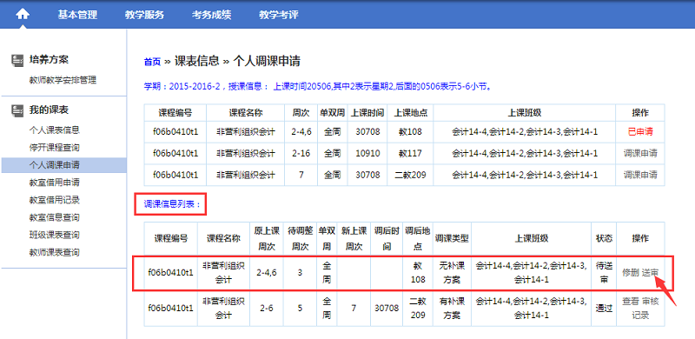Open 停开课程查询 in sidebar

click(55, 147)
